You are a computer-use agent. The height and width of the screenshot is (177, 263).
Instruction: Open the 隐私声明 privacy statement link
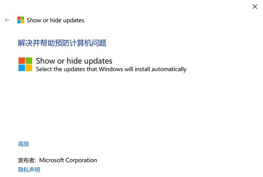29,170
